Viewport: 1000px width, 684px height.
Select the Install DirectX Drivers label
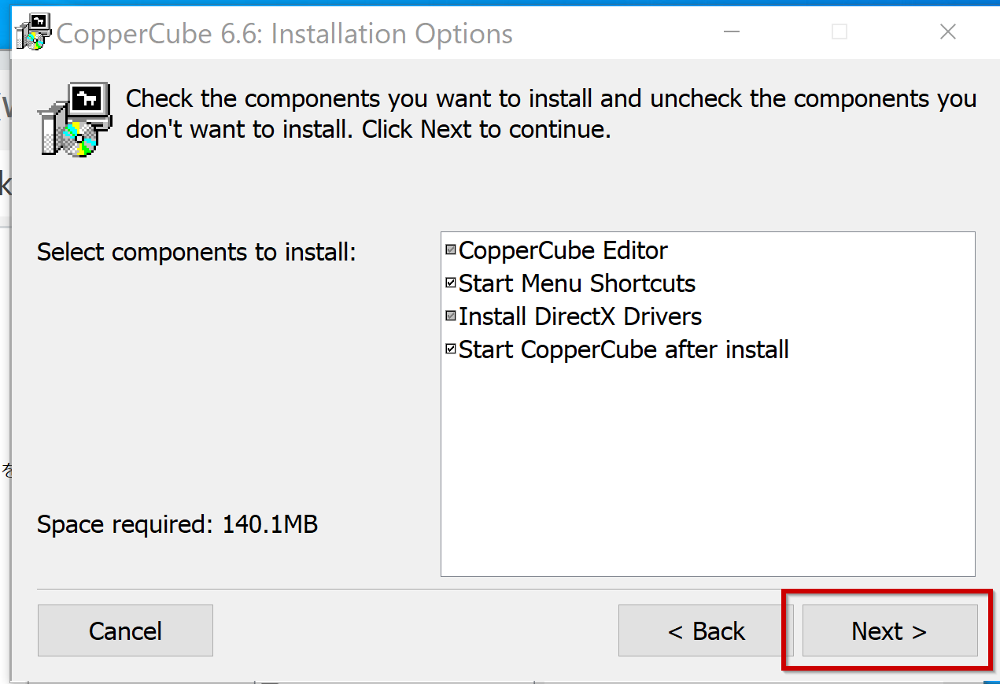click(x=581, y=316)
